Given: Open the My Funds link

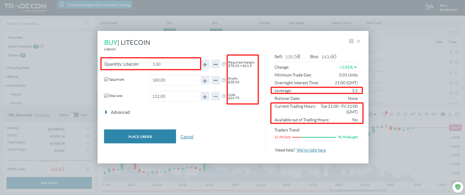Looking at the screenshot, I should (42, 115).
